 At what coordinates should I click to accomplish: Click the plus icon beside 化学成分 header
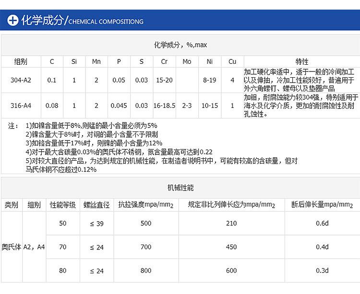tap(13, 20)
